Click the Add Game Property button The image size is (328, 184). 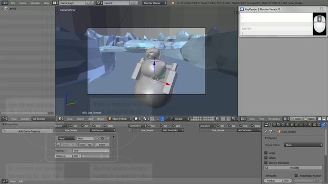tap(27, 131)
